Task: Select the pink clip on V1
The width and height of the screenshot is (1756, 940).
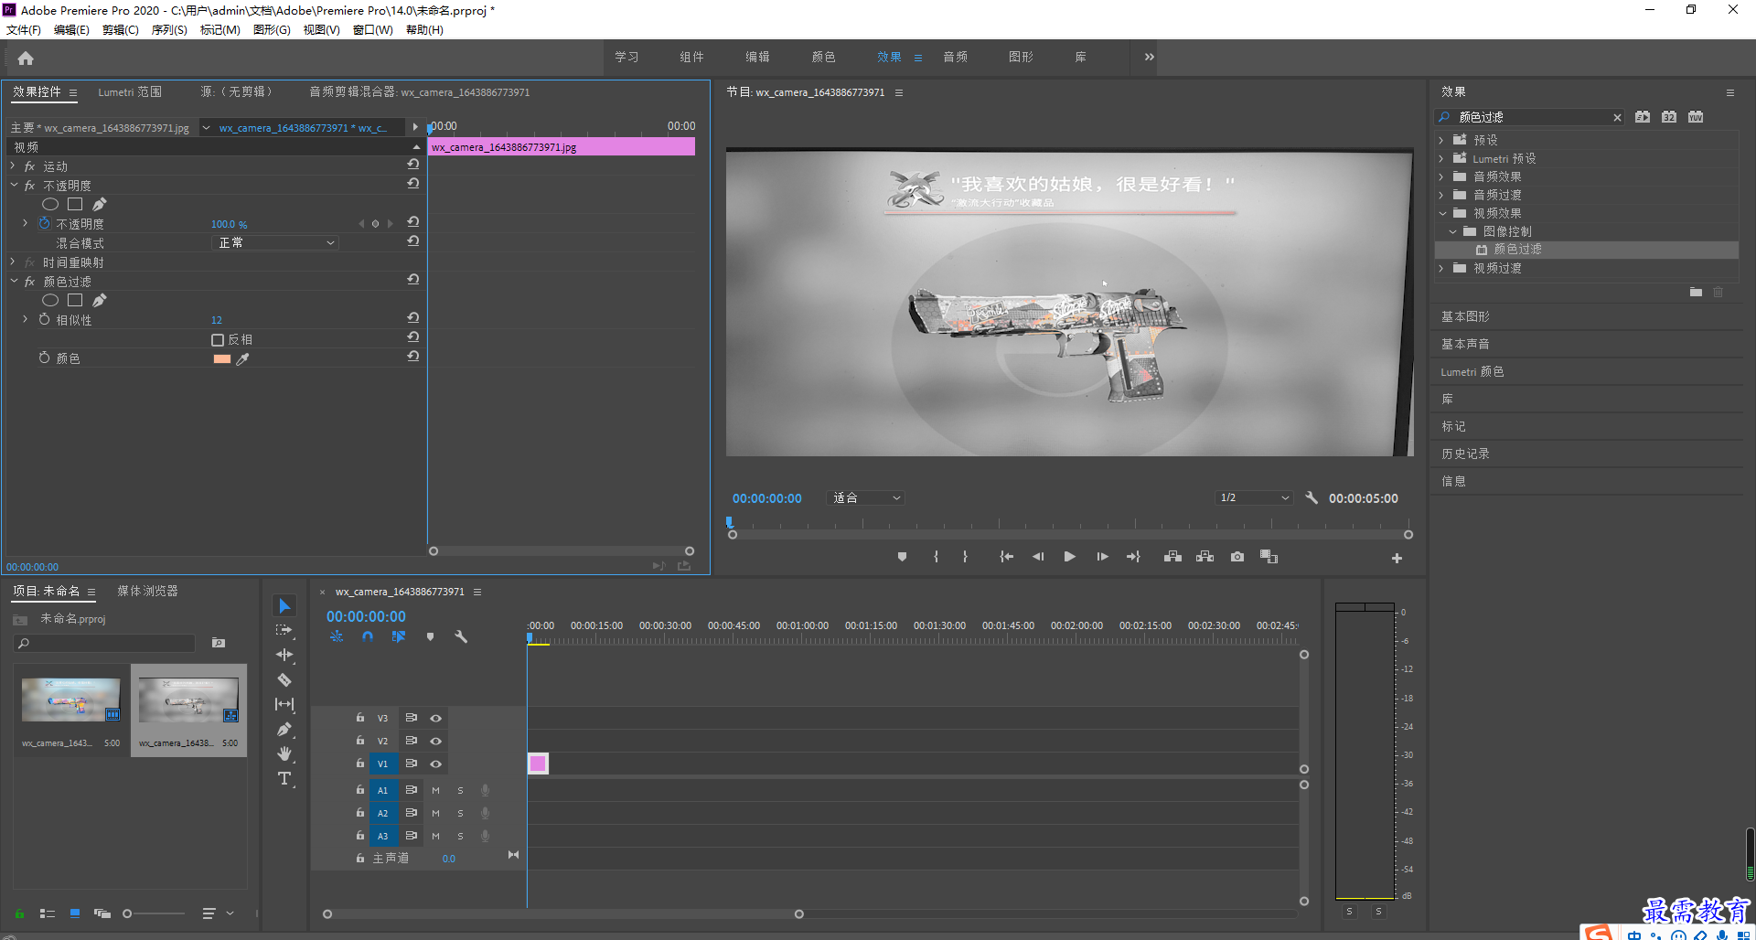Action: click(x=538, y=764)
